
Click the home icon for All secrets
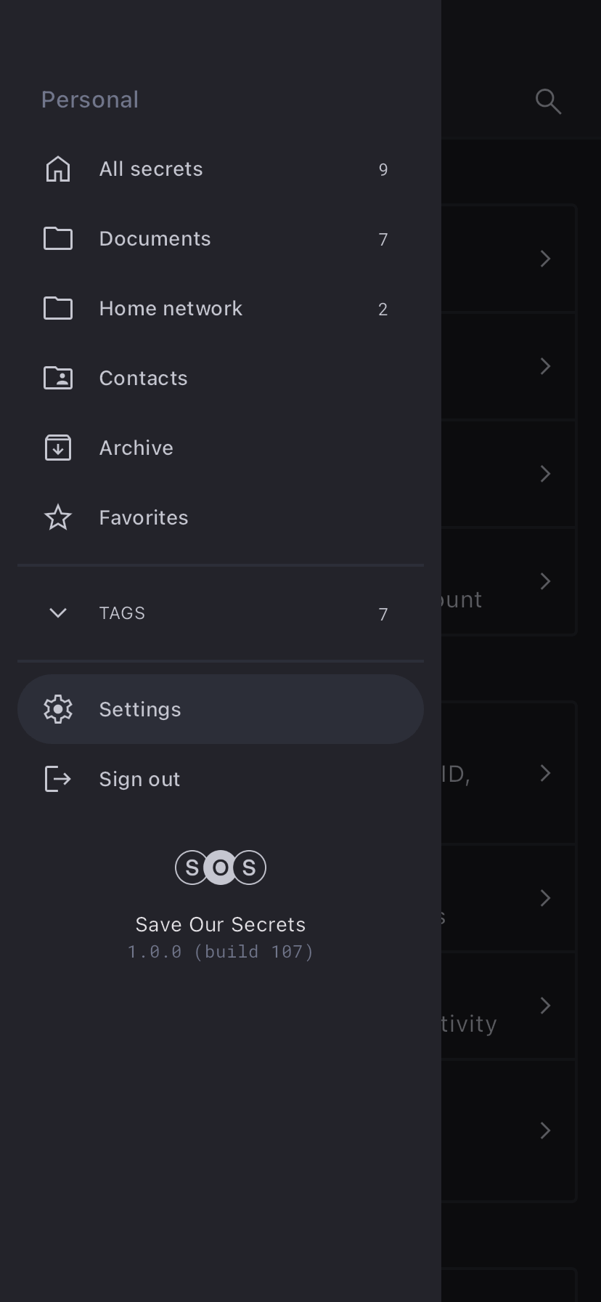tap(58, 169)
